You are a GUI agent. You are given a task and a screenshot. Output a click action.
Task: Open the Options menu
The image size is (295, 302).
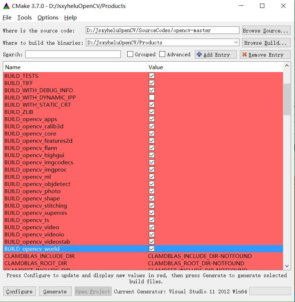click(48, 18)
